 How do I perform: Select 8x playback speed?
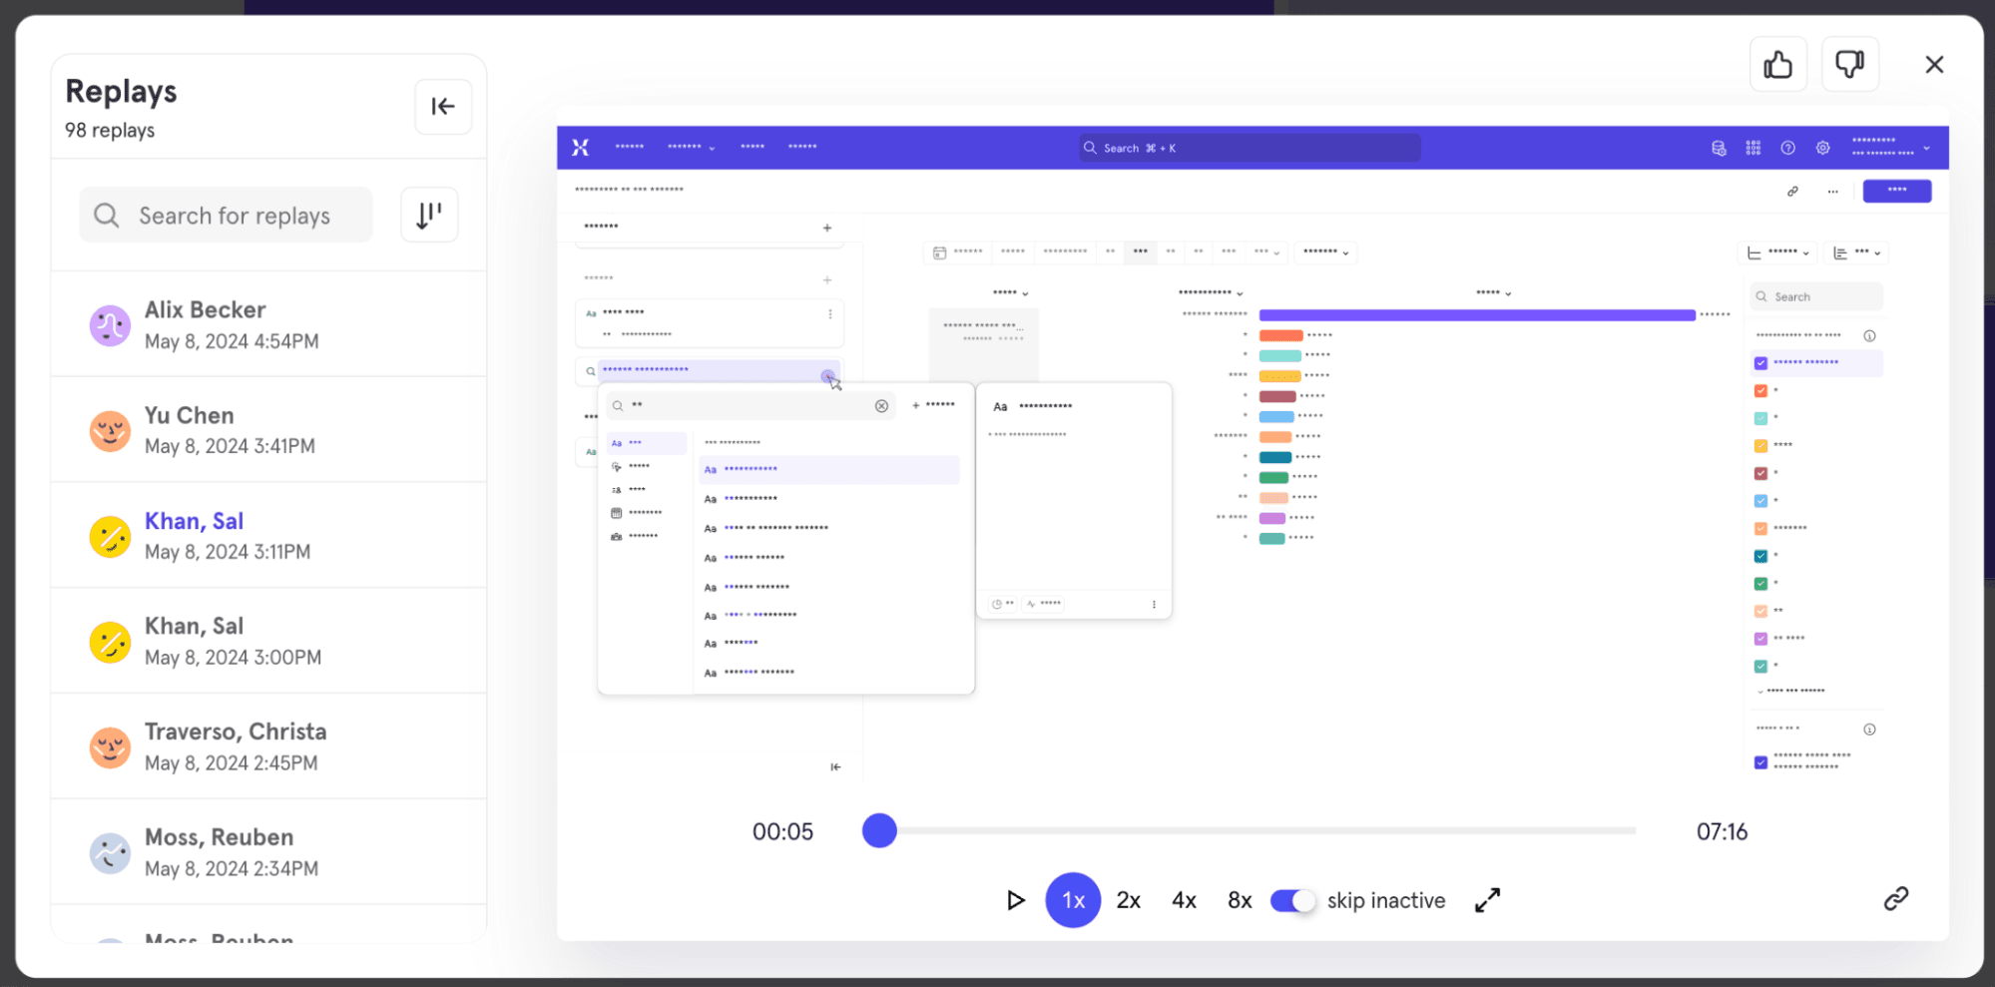tap(1240, 900)
